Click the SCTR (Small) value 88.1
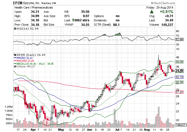 point(116,25)
